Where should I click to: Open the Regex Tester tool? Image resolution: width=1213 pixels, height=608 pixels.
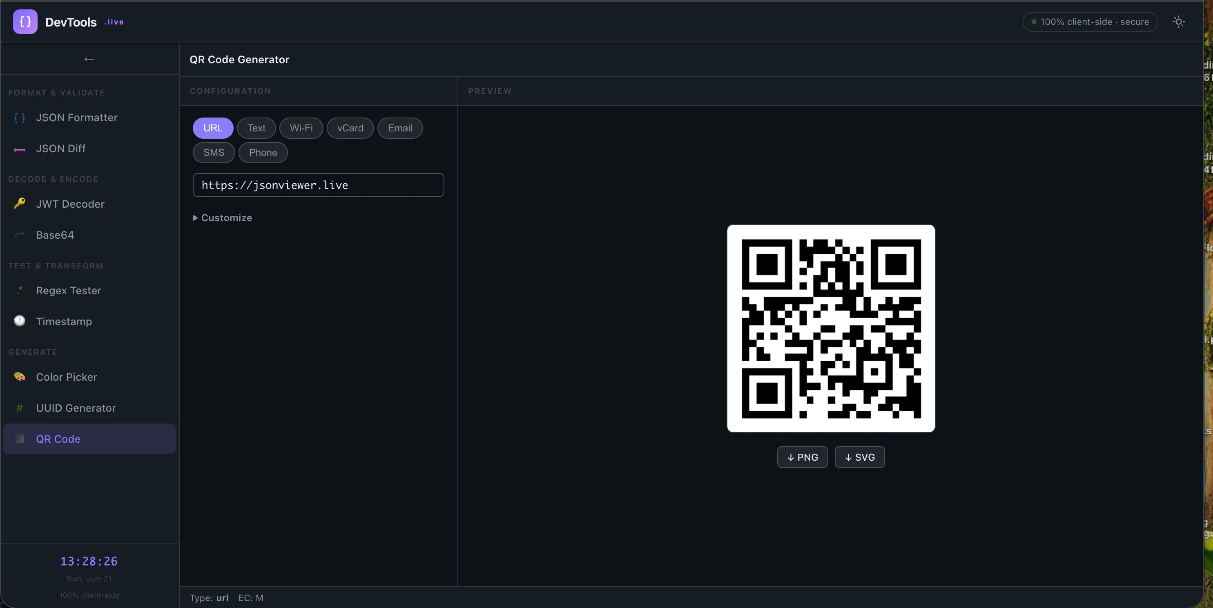pos(89,291)
